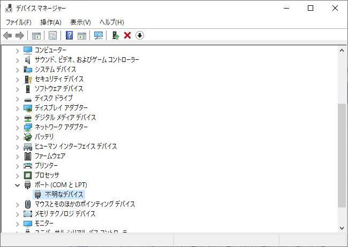The image size is (348, 247).
Task: Click the バッテリ battery icon
Action: [x=28, y=137]
